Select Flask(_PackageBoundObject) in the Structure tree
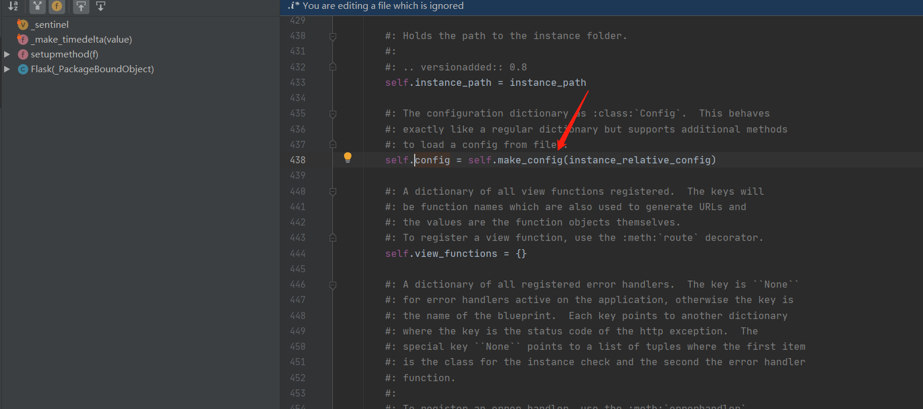Screen dimensions: 923x409 pos(92,69)
